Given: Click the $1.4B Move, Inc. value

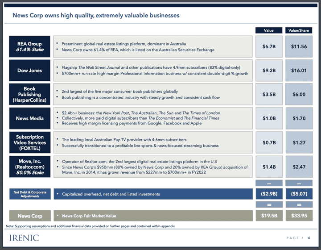Looking at the screenshot, I should point(269,167).
